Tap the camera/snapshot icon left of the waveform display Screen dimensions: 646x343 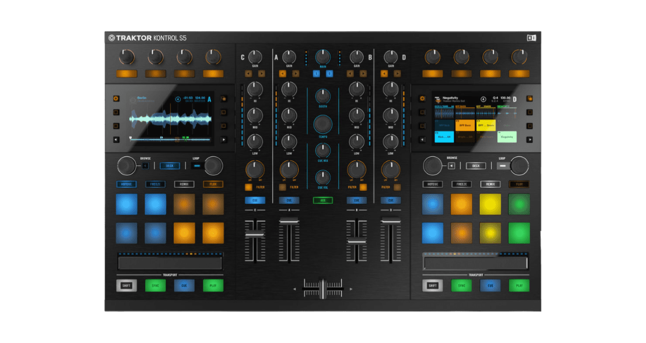(116, 99)
